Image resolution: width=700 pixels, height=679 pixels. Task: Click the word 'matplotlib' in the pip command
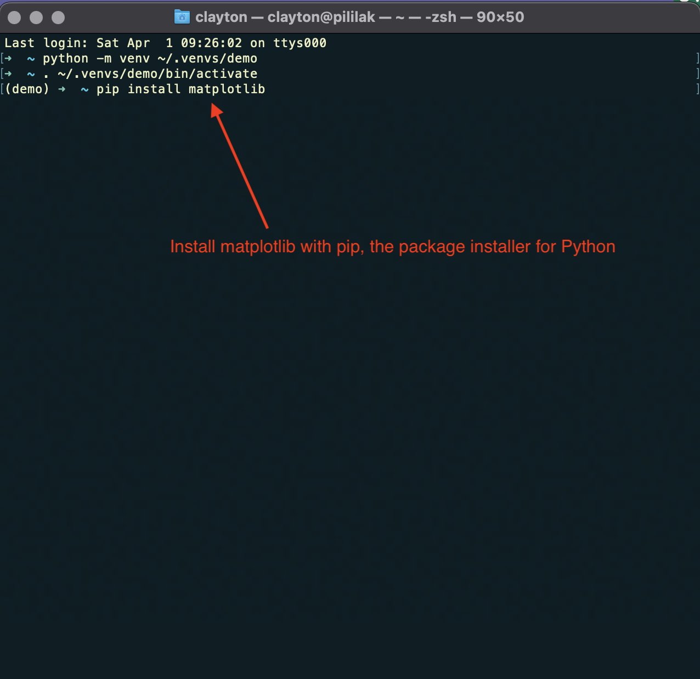pyautogui.click(x=227, y=89)
